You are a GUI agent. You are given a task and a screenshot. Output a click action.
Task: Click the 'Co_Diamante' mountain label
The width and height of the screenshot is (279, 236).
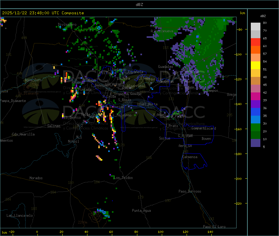28,93
